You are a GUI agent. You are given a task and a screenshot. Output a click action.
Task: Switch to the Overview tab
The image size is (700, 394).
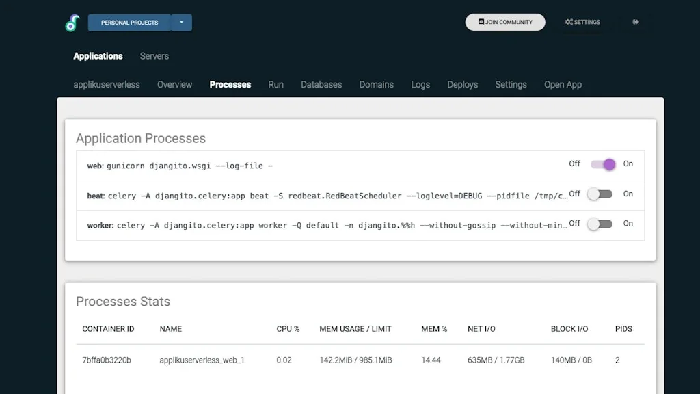[174, 84]
